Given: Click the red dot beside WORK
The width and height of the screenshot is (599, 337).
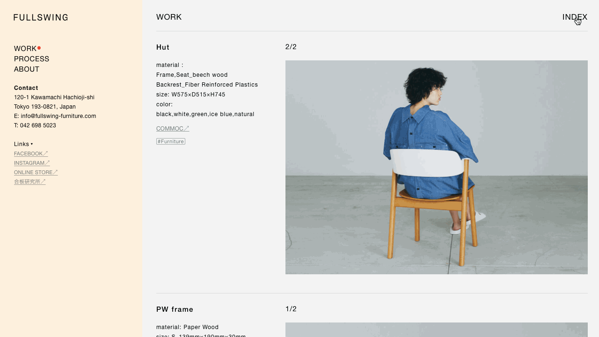Looking at the screenshot, I should click(39, 48).
